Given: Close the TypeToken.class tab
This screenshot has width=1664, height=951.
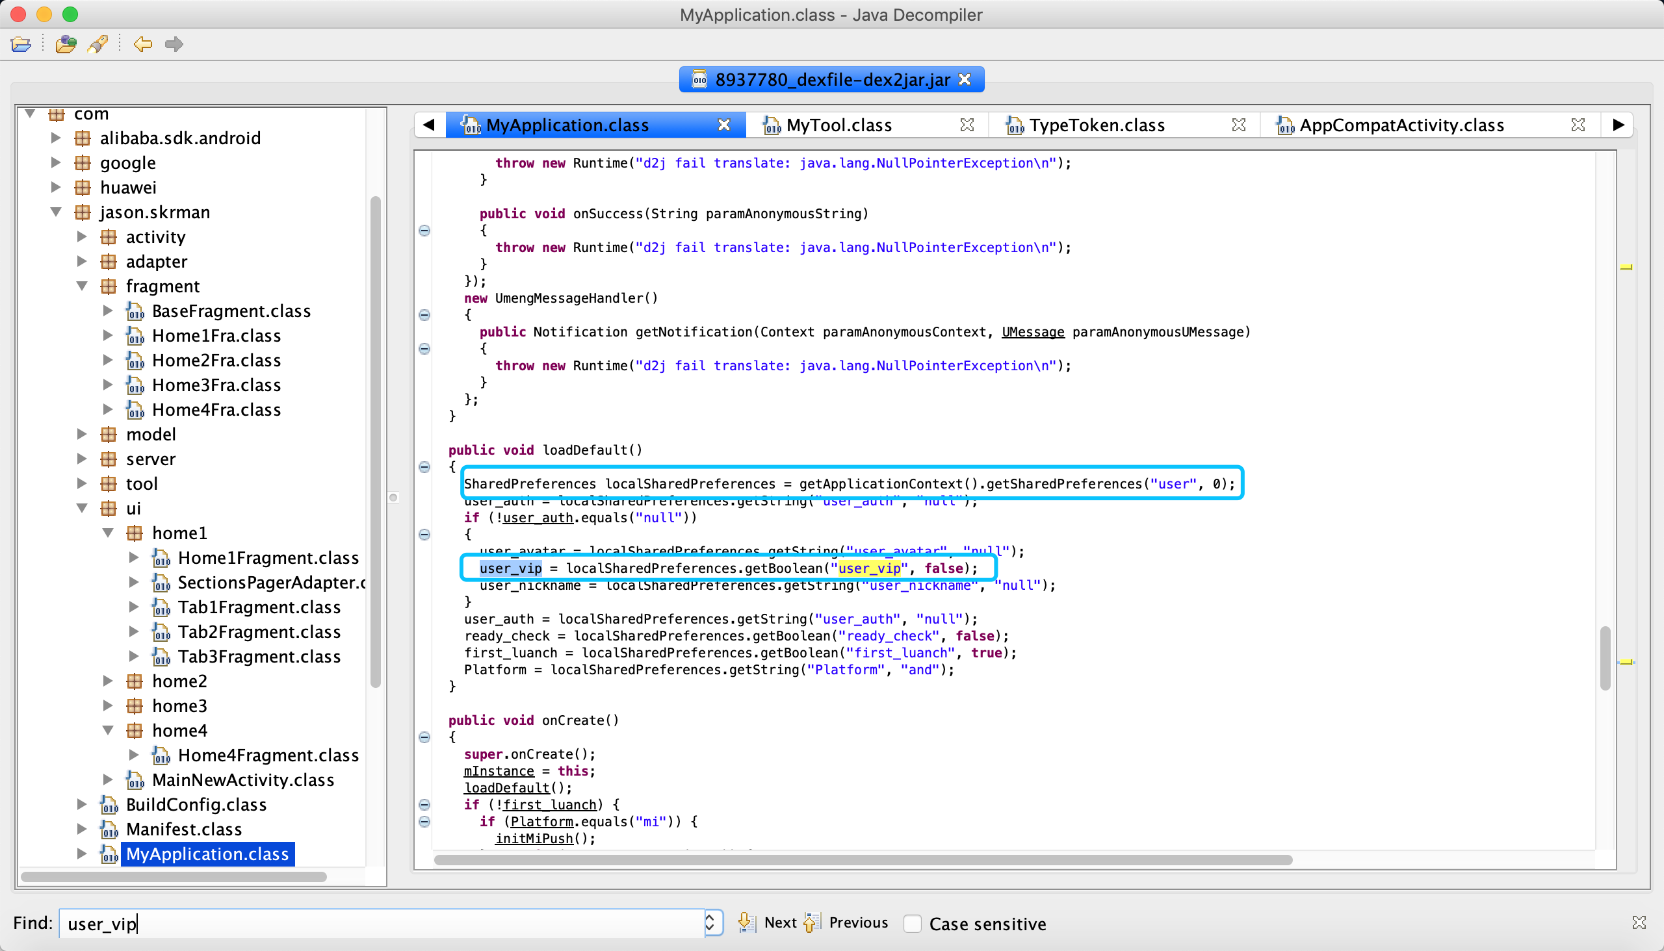Looking at the screenshot, I should tap(1238, 125).
